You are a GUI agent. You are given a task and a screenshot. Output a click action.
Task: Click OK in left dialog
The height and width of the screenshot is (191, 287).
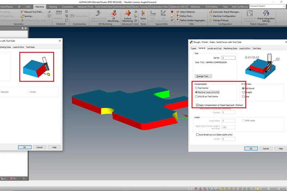[25, 147]
